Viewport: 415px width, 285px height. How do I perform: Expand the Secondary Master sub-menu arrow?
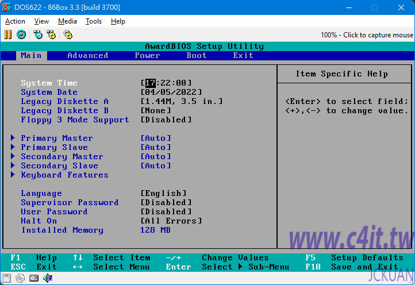pyautogui.click(x=13, y=156)
